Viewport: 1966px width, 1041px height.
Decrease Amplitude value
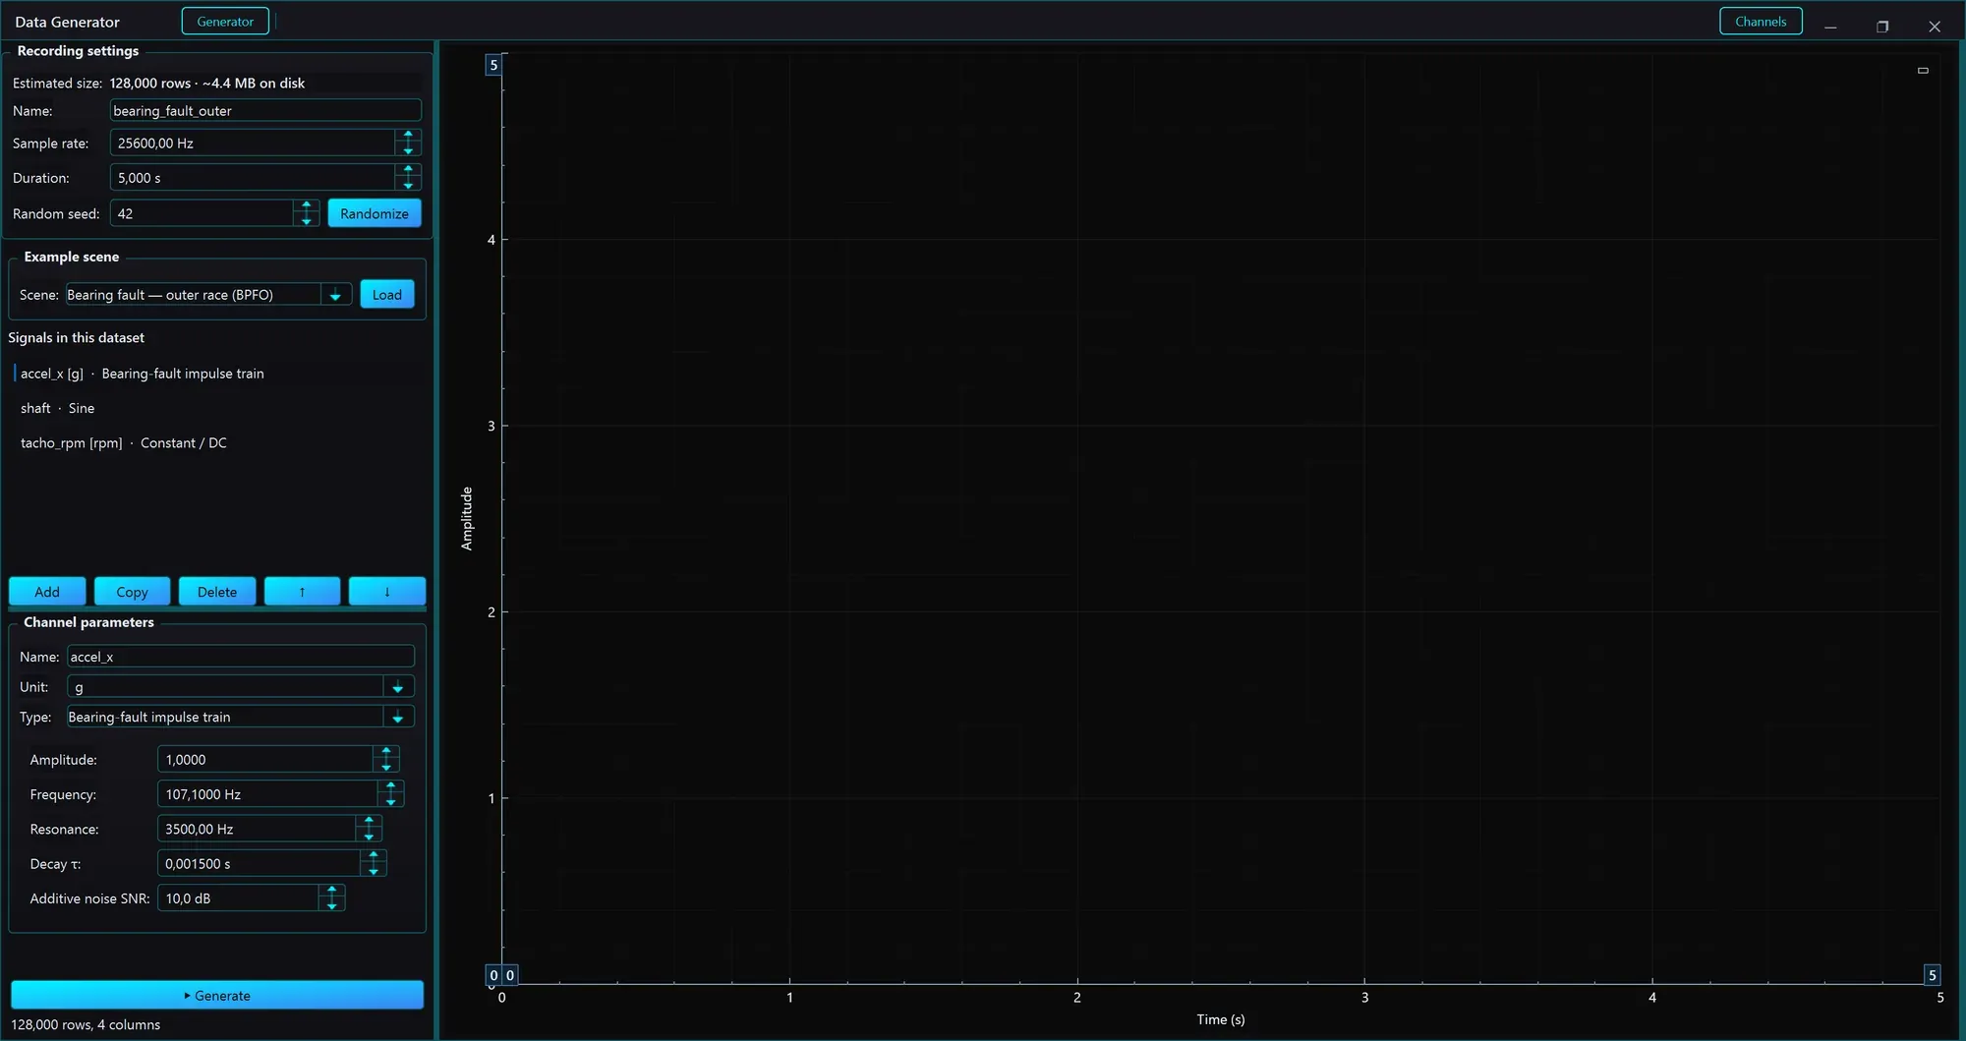point(386,767)
